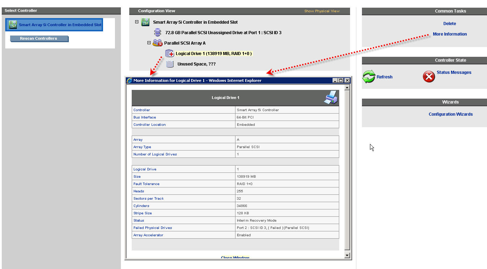487x269 pixels.
Task: Click popup scrollbar up arrow
Action: (x=347, y=87)
